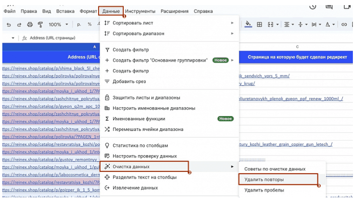
Task: Click the cell borders icon
Action: (x=260, y=25)
